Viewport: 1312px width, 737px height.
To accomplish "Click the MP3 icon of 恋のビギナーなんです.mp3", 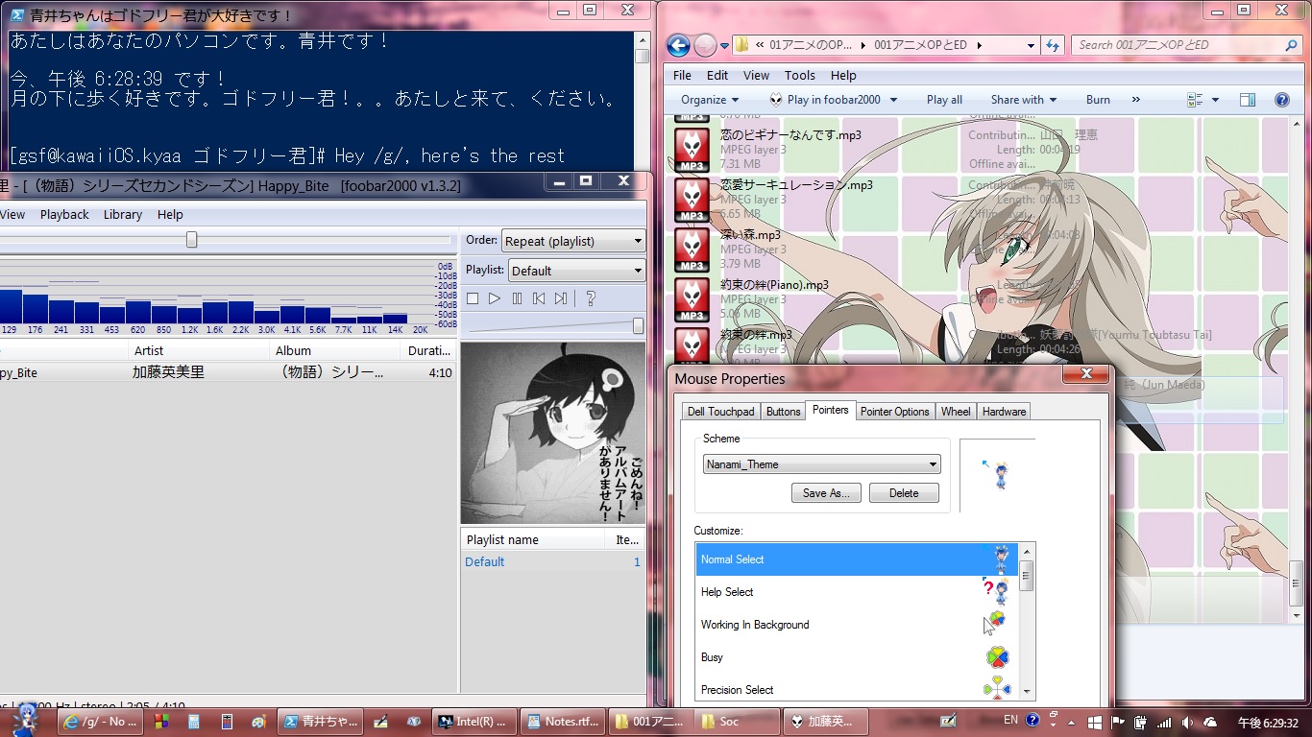I will pyautogui.click(x=692, y=150).
